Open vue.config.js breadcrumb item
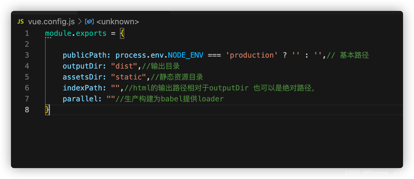 pyautogui.click(x=51, y=22)
